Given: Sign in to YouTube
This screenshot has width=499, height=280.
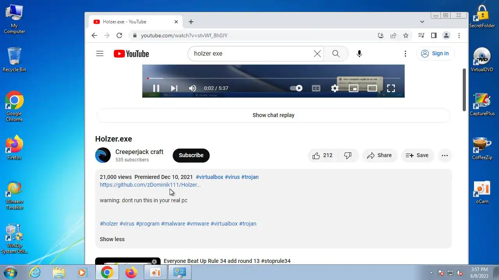Looking at the screenshot, I should point(435,54).
